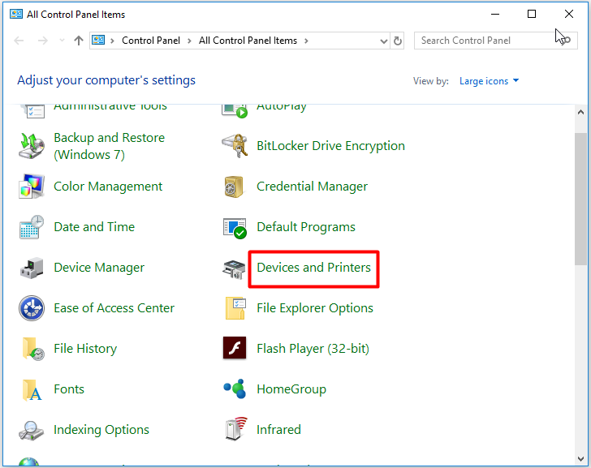Open BitLocker Drive Encryption link
The image size is (591, 468).
point(331,146)
